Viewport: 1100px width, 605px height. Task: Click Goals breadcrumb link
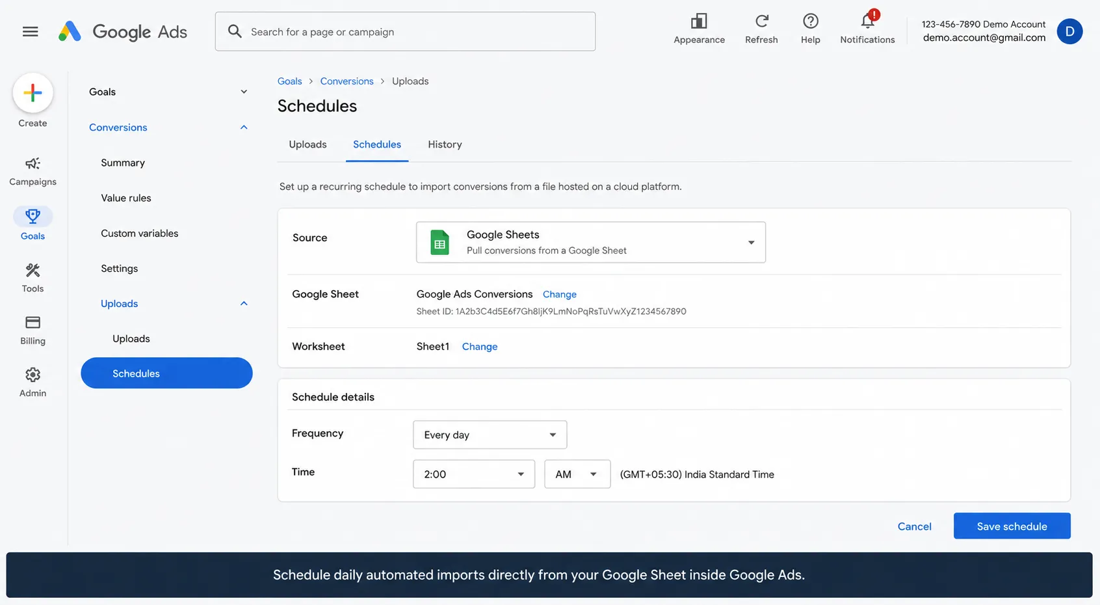289,81
